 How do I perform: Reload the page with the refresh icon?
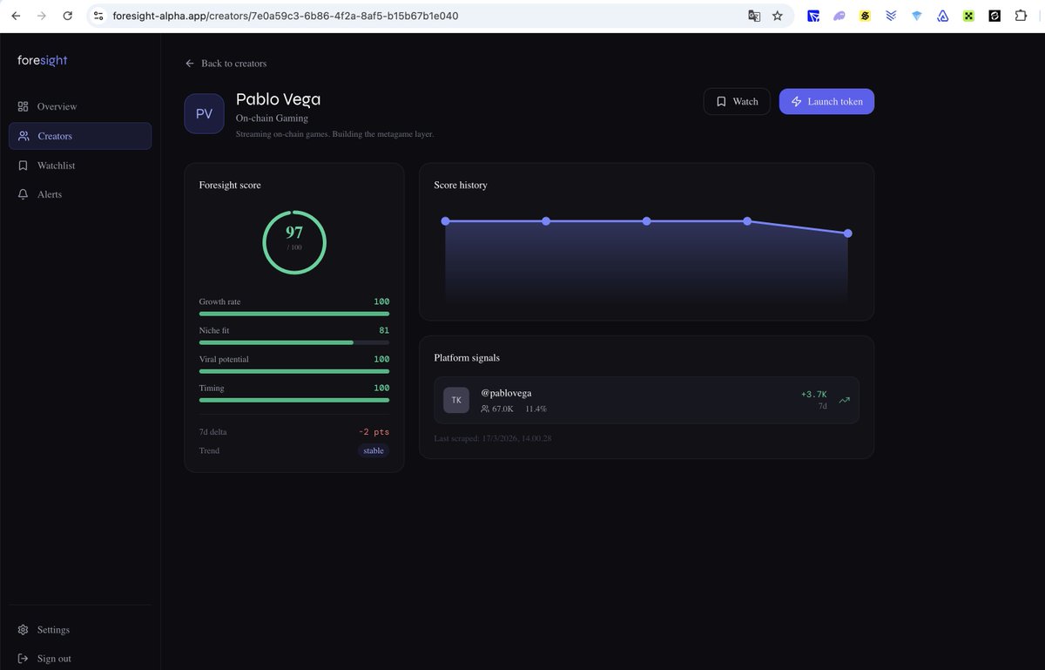(x=68, y=16)
